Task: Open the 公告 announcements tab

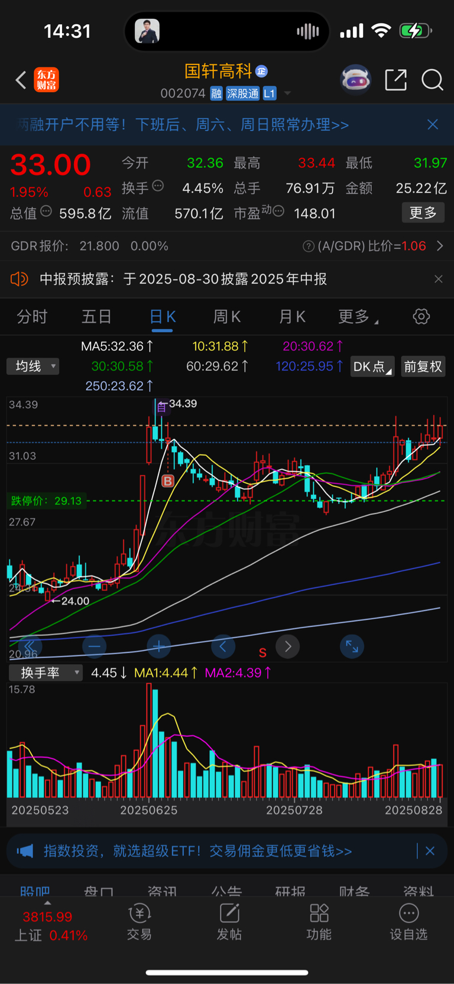Action: (226, 890)
